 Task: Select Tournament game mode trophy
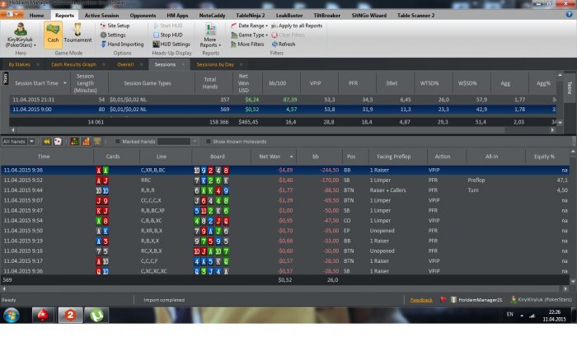click(77, 33)
